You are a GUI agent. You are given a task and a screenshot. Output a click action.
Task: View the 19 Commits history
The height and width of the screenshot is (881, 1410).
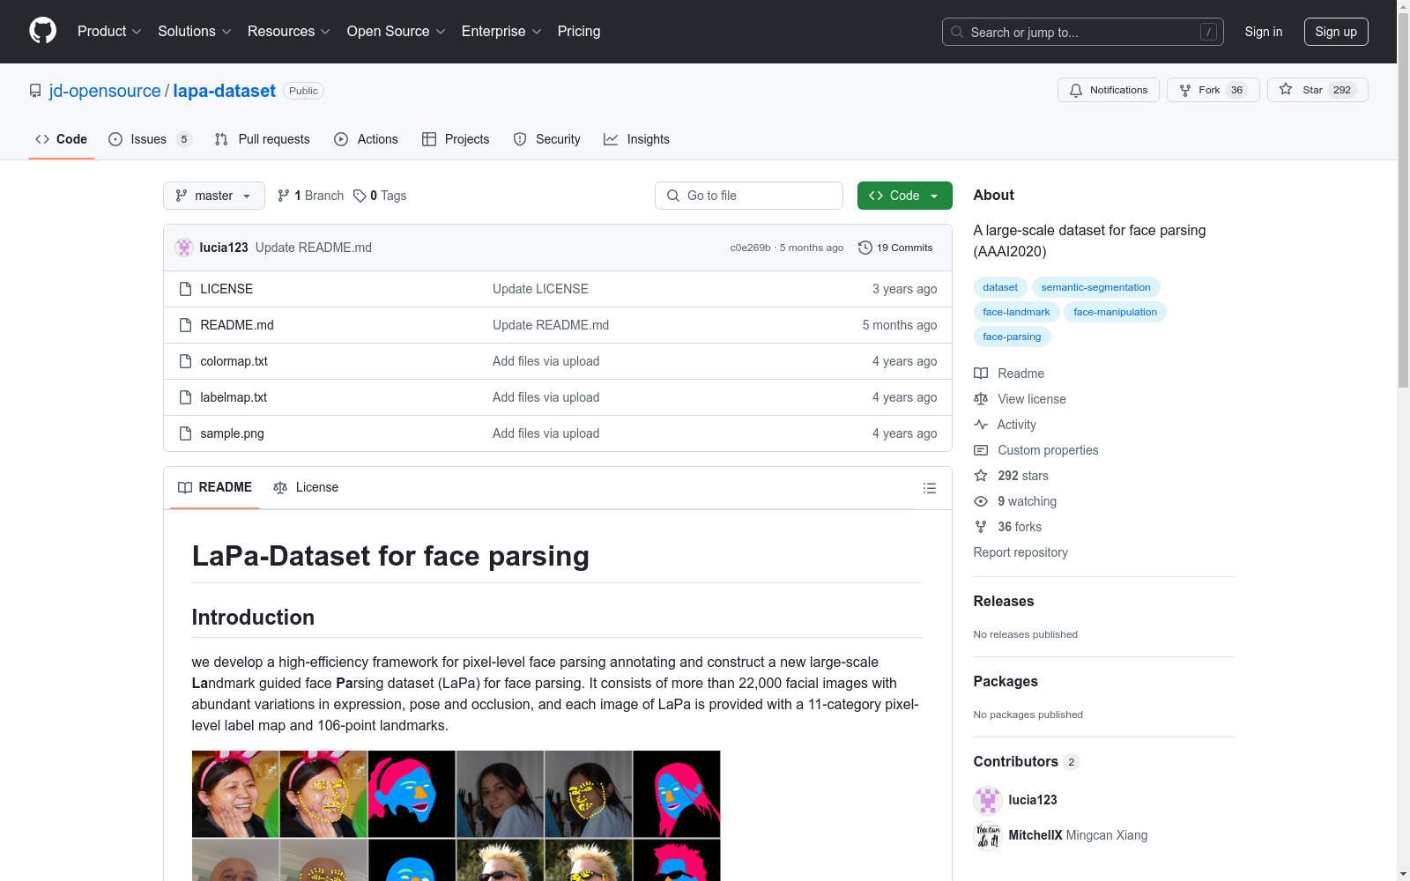pos(895,248)
